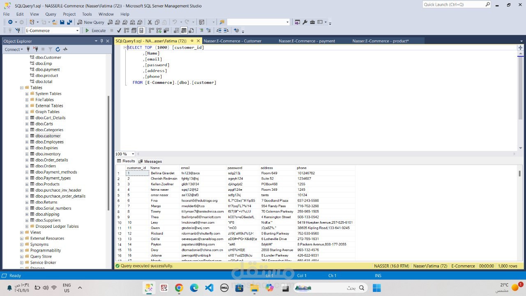Viewport: 526px width, 296px height.
Task: Pin the SQLQuery1.sql document tab
Action: (192, 41)
